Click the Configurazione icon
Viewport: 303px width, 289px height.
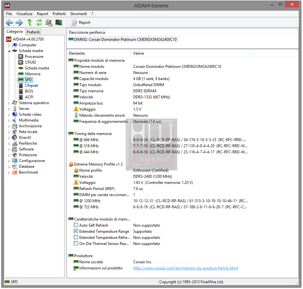pos(15,161)
